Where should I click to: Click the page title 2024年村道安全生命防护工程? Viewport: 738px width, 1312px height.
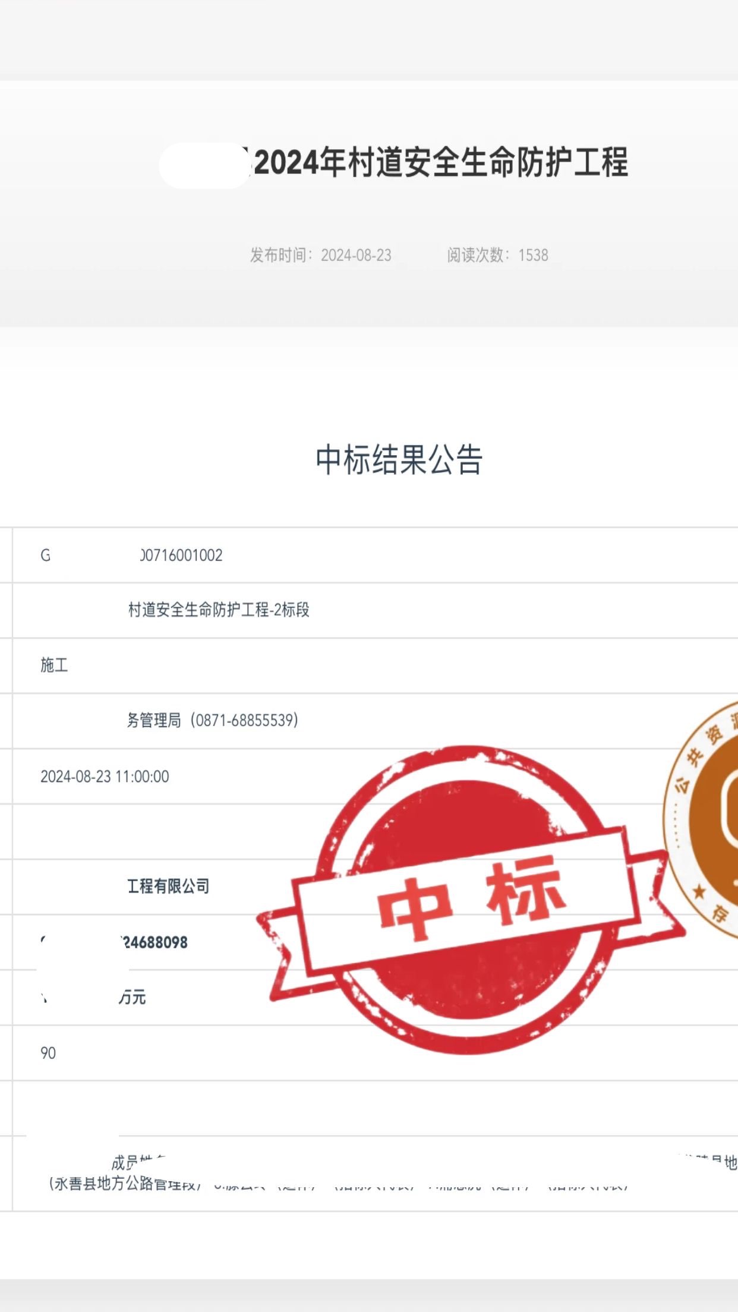coord(440,163)
